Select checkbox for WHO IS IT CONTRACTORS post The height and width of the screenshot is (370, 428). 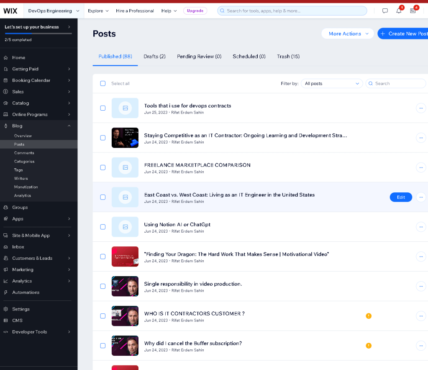tap(103, 316)
